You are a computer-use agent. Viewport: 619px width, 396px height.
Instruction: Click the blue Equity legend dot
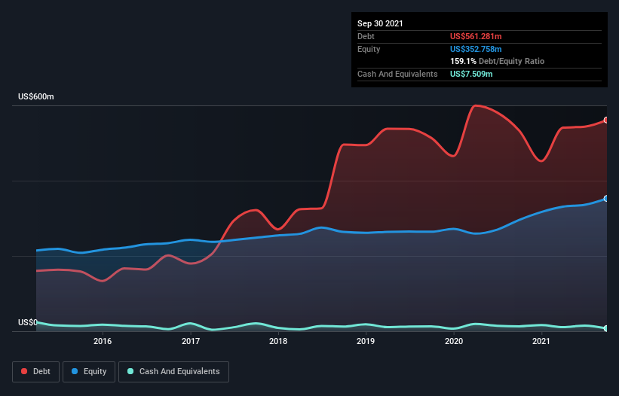(x=75, y=371)
